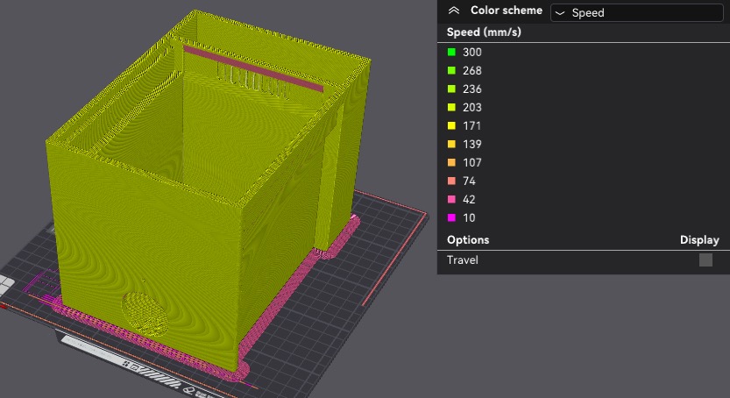Click the 300 mm/s green swatch
Viewport: 730px width, 398px height.
click(451, 52)
